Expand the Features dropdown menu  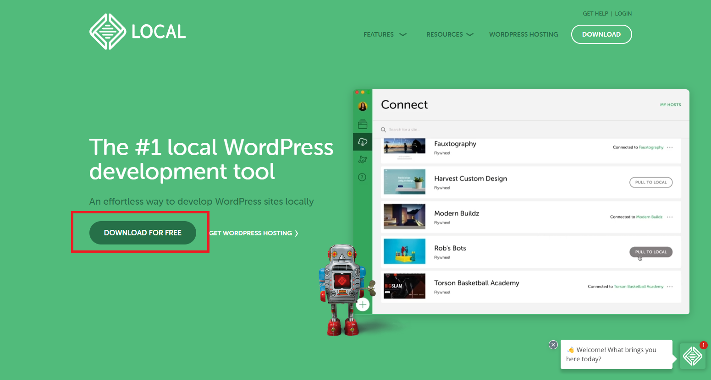pyautogui.click(x=385, y=34)
